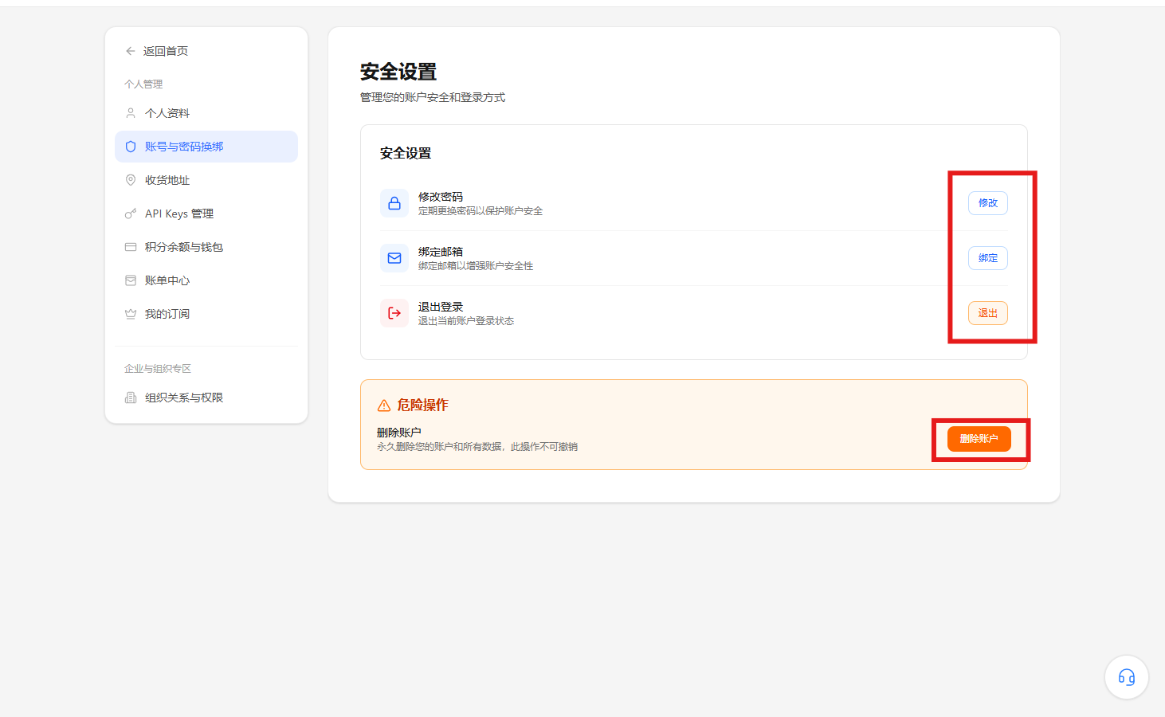
Task: Click the warning triangle icon beside 危险操作
Action: 384,406
